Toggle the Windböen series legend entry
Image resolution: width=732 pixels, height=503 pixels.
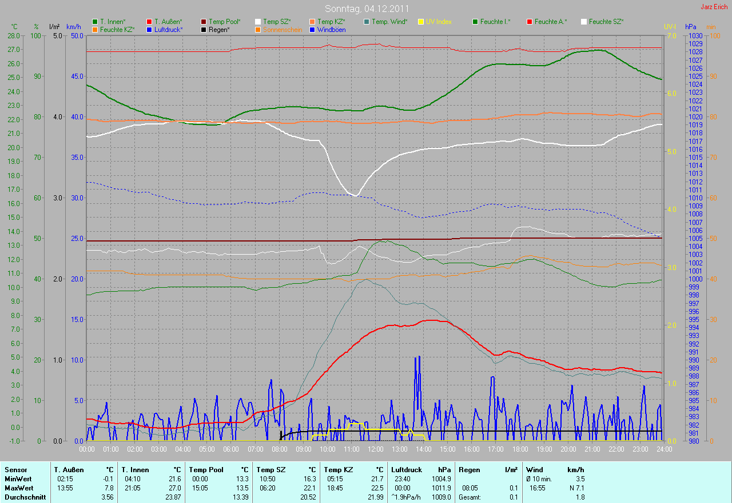pyautogui.click(x=331, y=30)
